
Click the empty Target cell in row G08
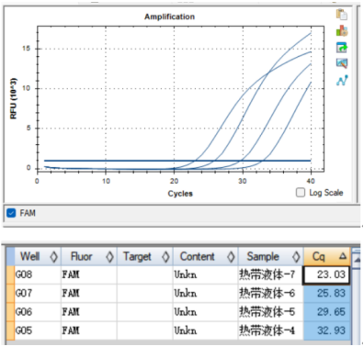pos(144,274)
